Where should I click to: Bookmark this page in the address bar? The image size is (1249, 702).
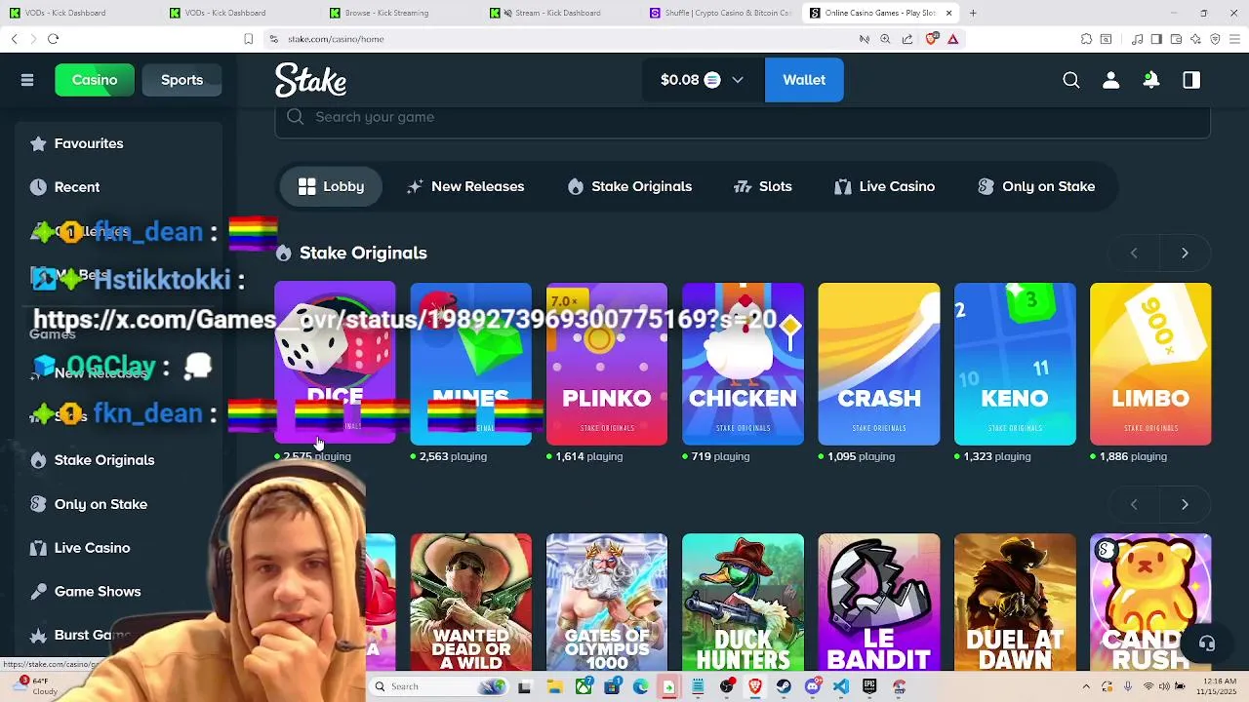[x=248, y=39]
